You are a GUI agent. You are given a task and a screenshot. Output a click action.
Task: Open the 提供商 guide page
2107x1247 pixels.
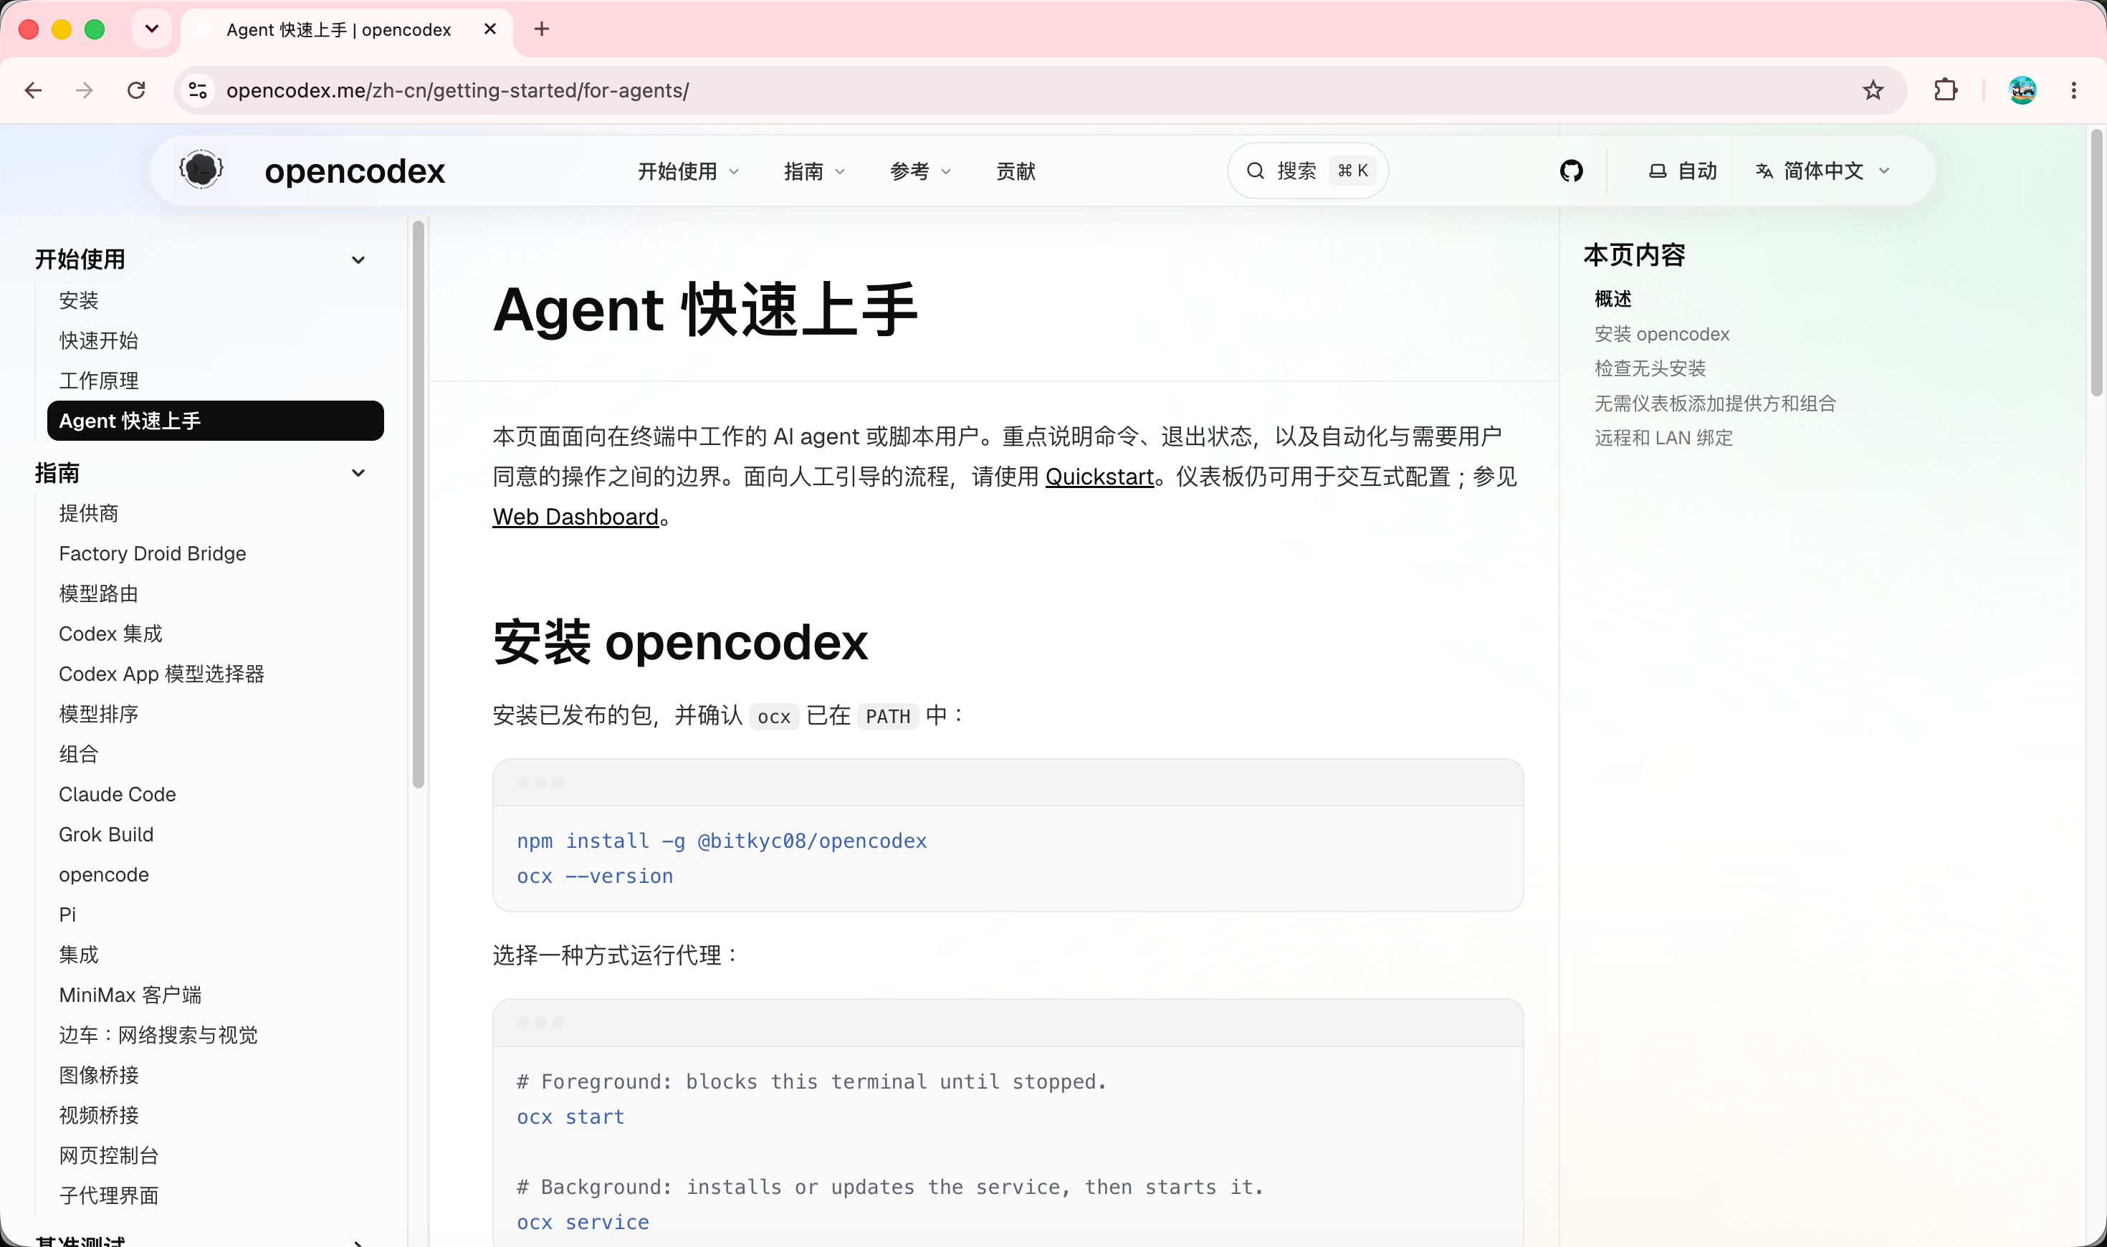(x=88, y=513)
